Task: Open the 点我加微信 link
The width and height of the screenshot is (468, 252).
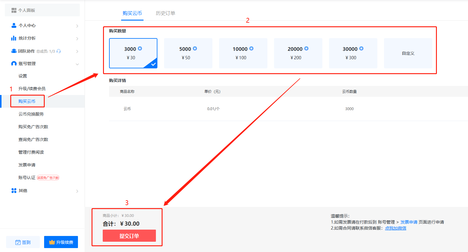Action: [x=395, y=228]
